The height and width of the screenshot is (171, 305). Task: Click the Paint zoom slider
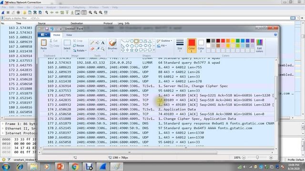point(257,158)
